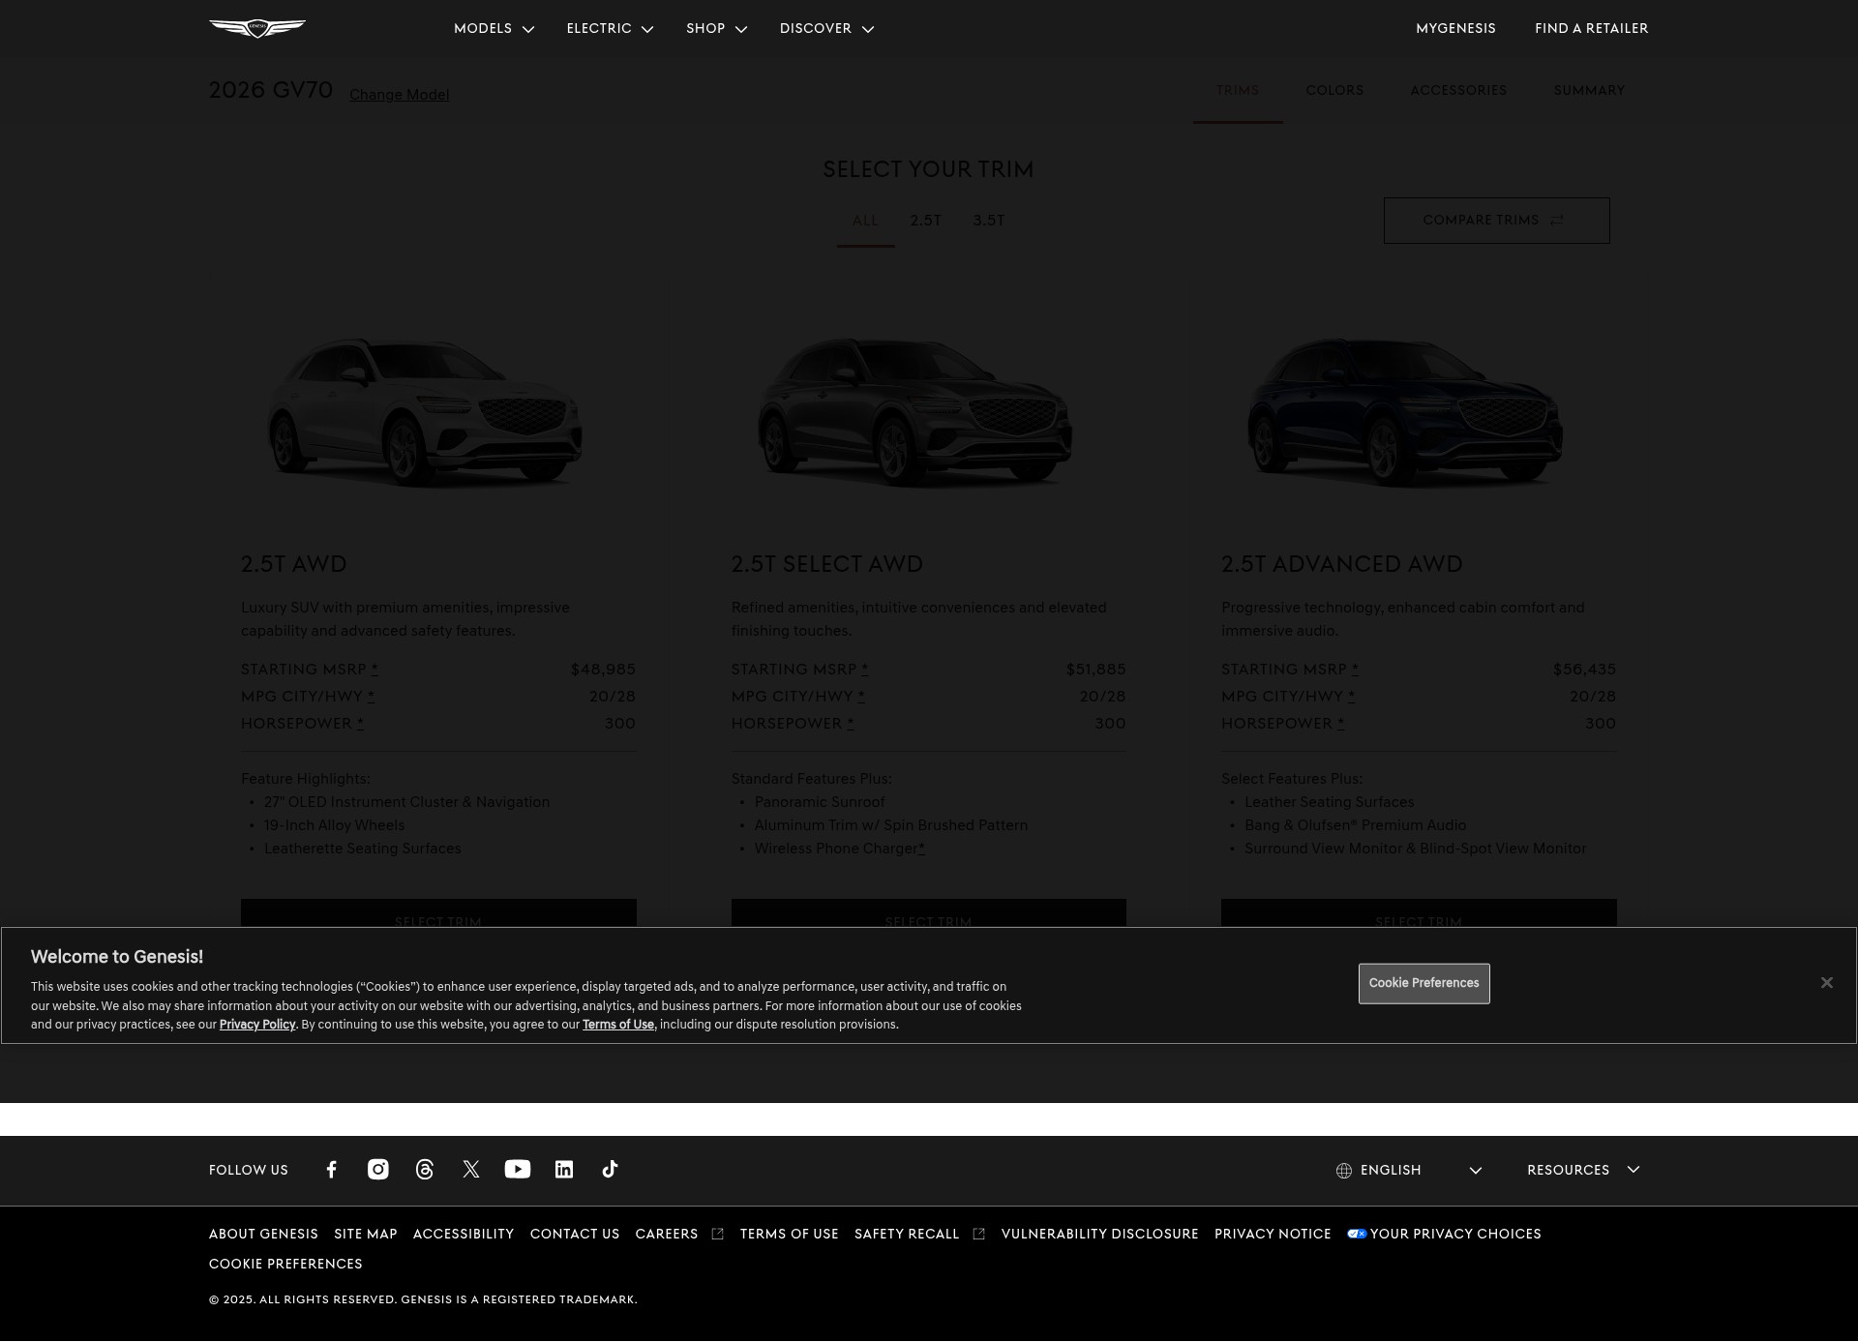The height and width of the screenshot is (1342, 1858).
Task: Open About Genesis footer link
Action: [x=263, y=1235]
